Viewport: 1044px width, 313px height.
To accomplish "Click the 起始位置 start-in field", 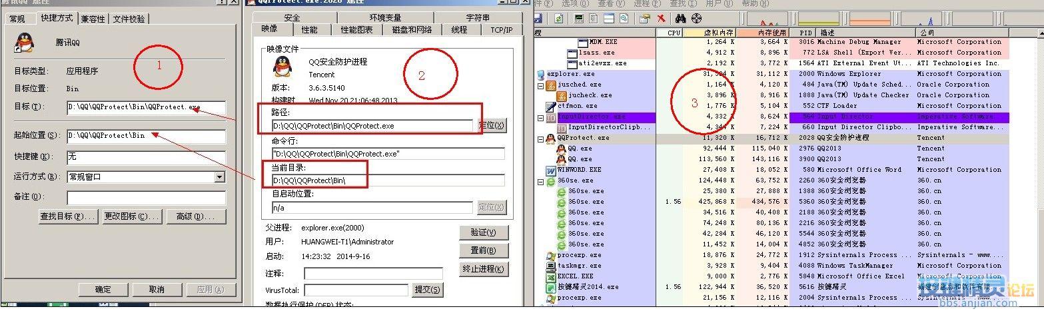I will 146,136.
